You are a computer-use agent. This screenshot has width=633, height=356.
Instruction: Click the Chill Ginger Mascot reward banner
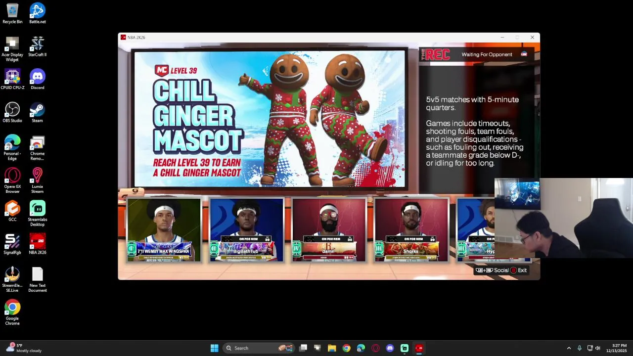(x=271, y=119)
